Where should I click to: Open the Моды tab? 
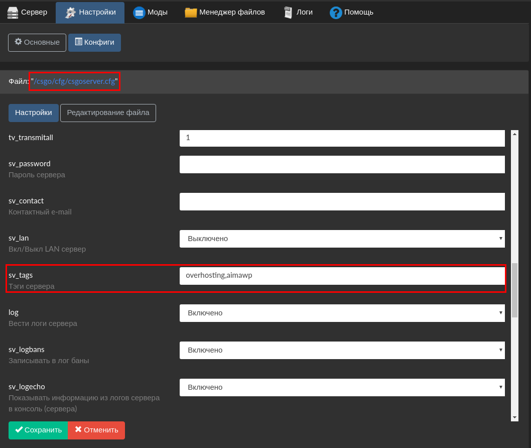[x=150, y=13]
